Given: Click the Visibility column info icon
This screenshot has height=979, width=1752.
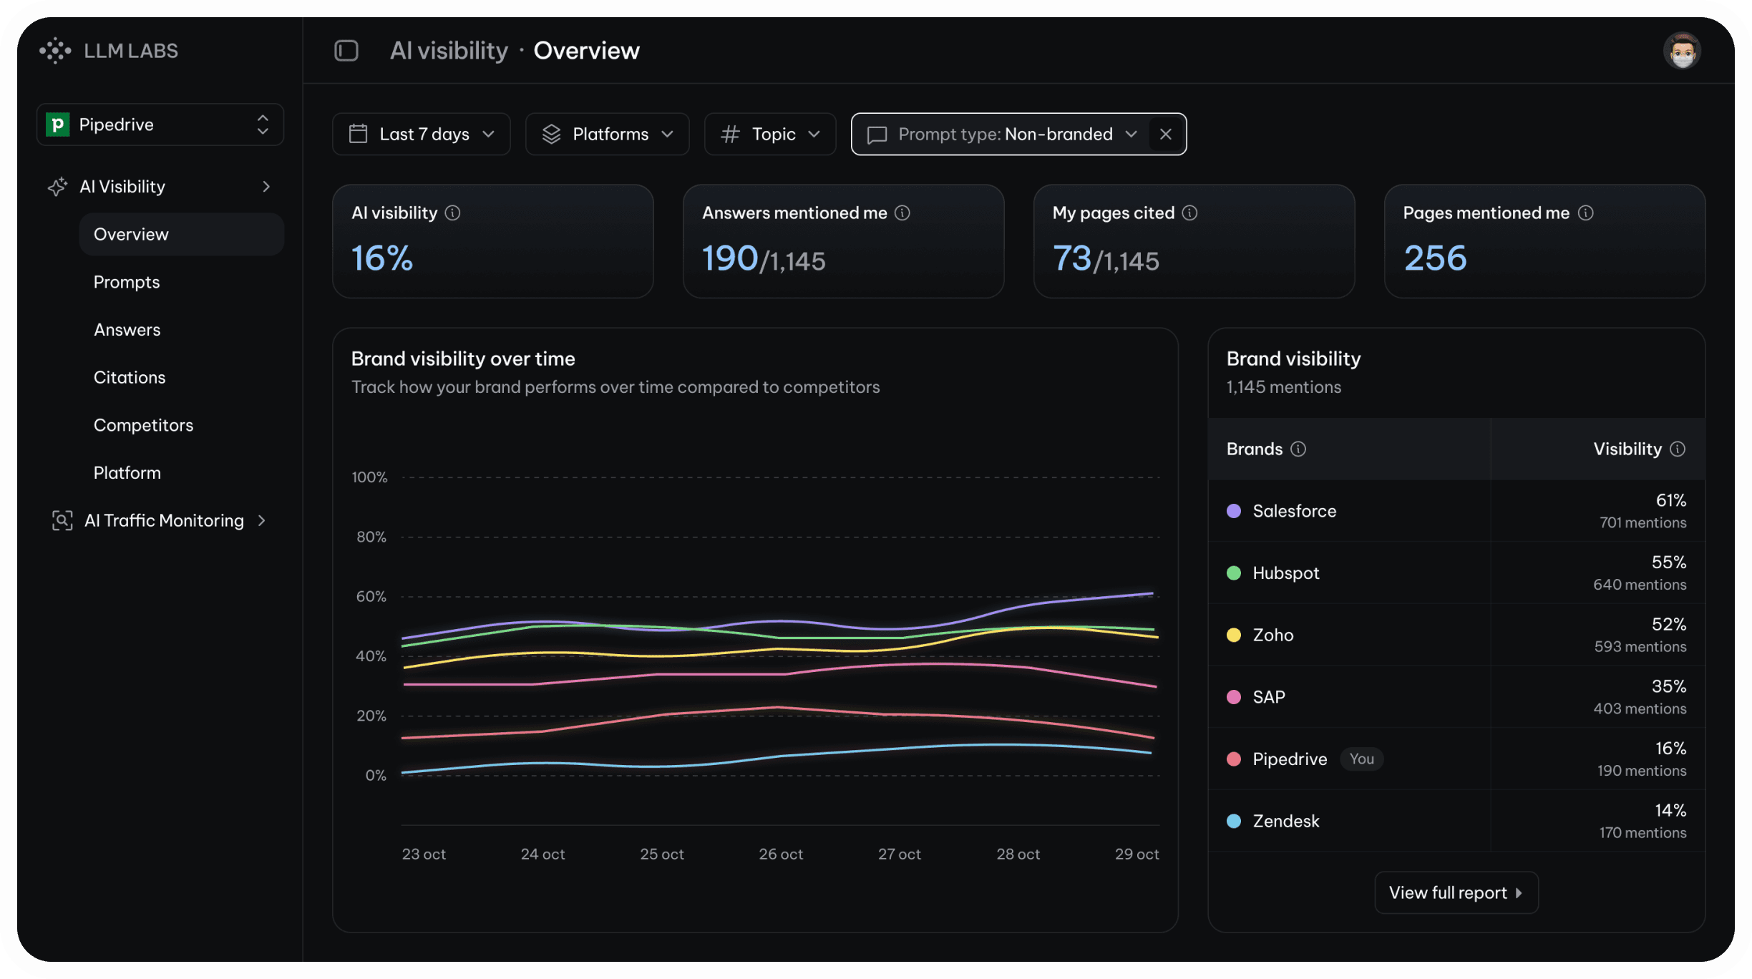Looking at the screenshot, I should coord(1678,449).
